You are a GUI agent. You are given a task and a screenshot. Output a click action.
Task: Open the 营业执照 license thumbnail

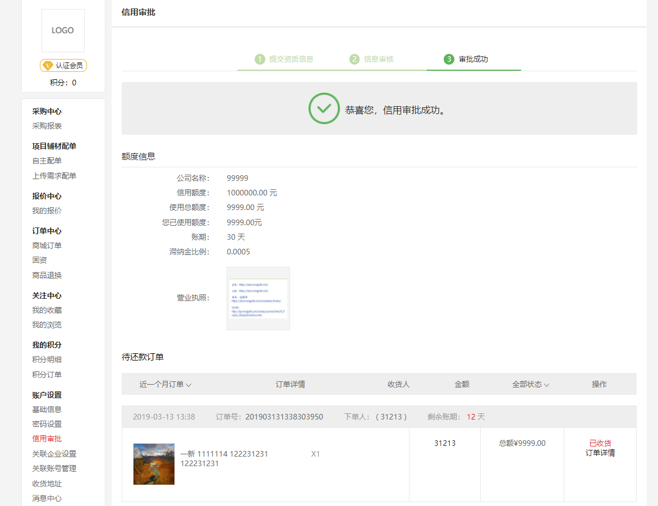(258, 298)
